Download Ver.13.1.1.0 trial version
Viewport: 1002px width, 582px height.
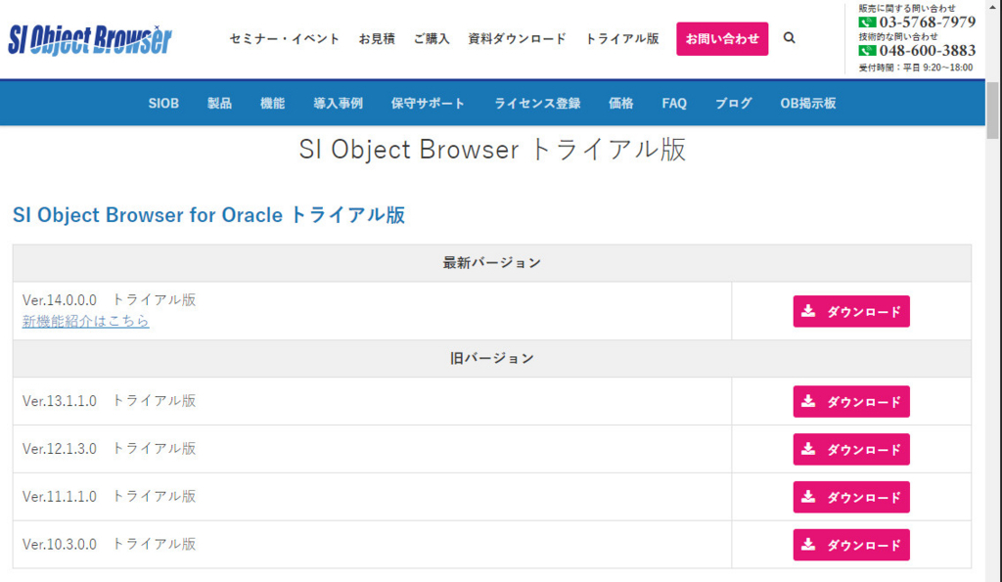[x=851, y=402]
